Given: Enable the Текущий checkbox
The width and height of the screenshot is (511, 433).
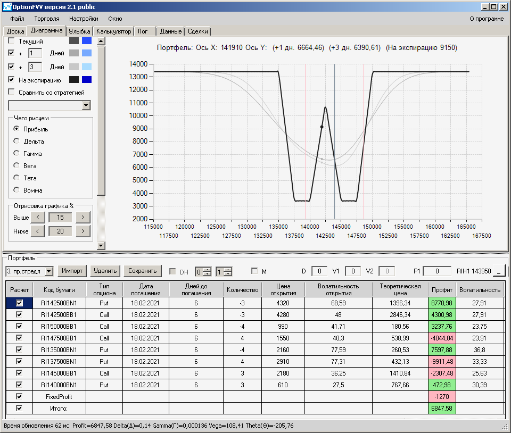Looking at the screenshot, I should (x=12, y=41).
